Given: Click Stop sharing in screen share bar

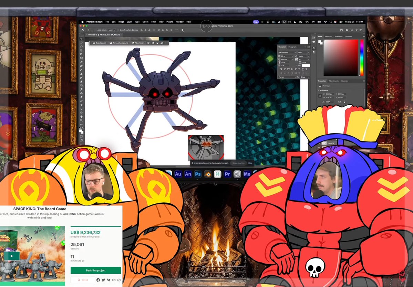Looking at the screenshot, I should point(238,163).
